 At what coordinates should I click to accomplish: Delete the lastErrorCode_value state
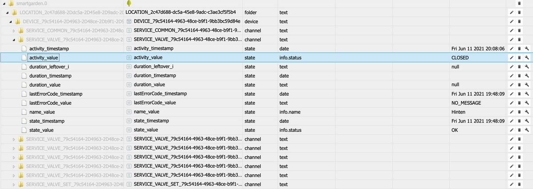pyautogui.click(x=519, y=103)
